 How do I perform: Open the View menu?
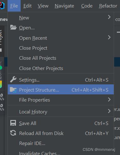[x=43, y=6]
